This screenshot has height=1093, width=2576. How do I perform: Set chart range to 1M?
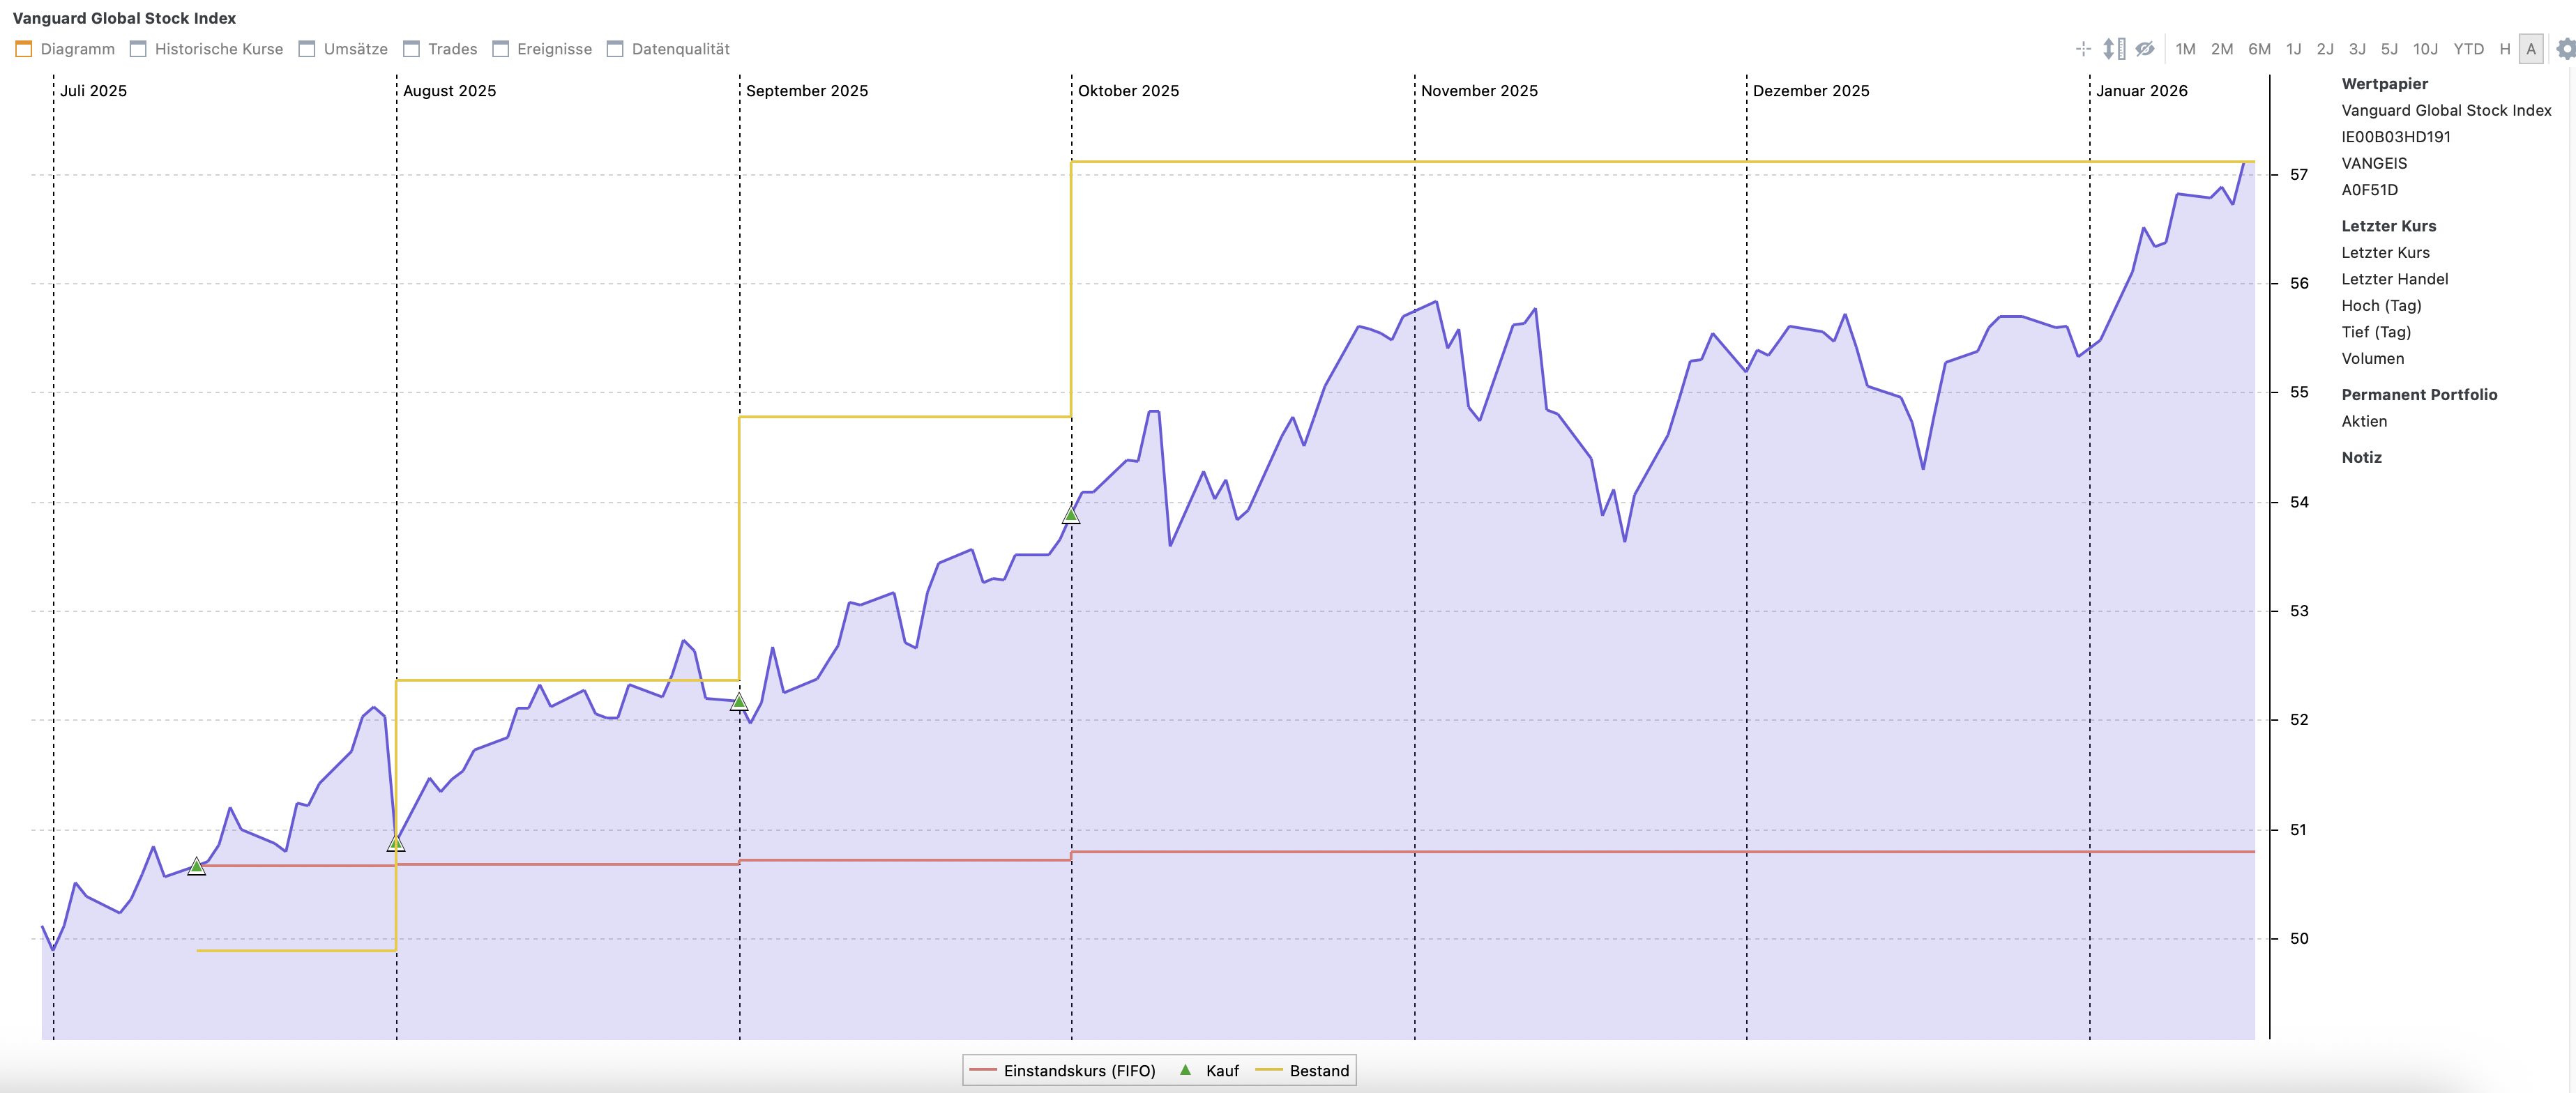click(2185, 49)
